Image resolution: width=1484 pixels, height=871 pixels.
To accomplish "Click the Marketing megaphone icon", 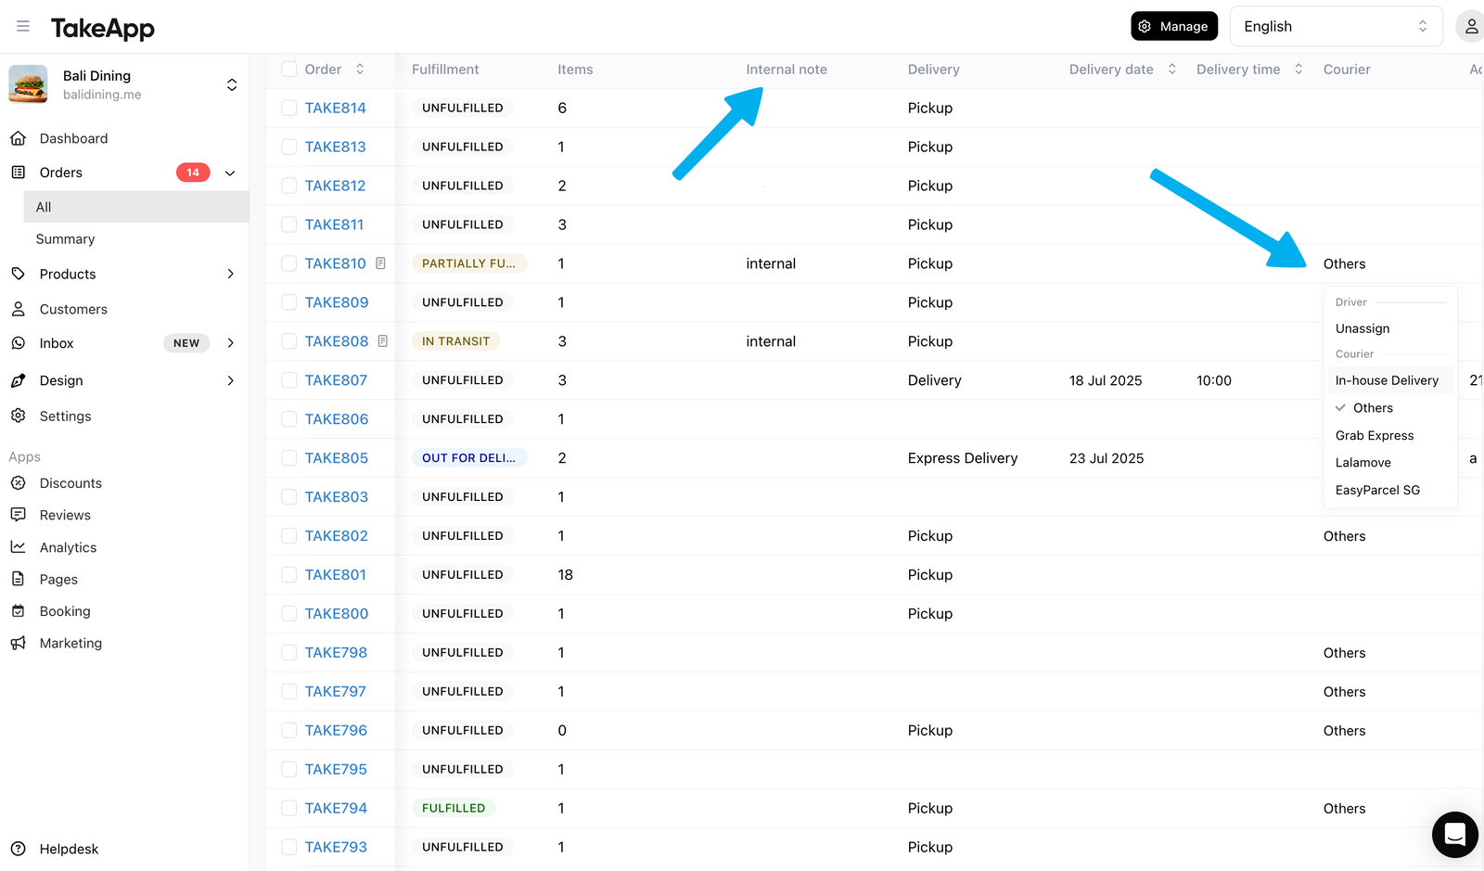I will tap(18, 643).
